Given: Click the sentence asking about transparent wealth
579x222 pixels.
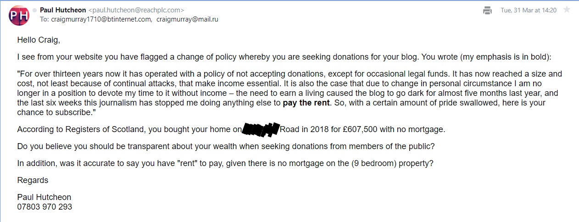Looking at the screenshot, I should click(226, 146).
